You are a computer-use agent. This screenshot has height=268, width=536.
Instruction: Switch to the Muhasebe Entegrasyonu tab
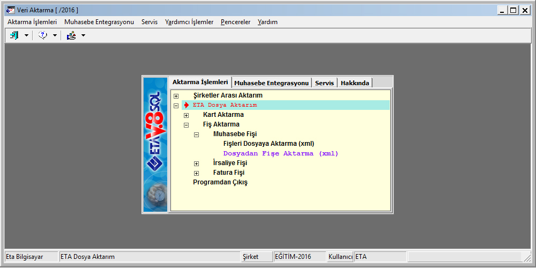click(272, 83)
